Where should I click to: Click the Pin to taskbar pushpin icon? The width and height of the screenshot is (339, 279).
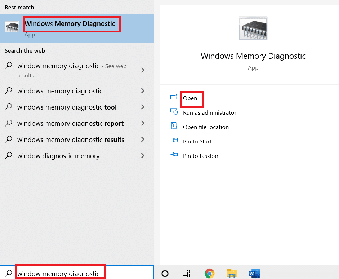[174, 155]
